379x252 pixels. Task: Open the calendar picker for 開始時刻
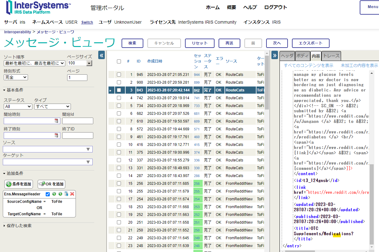pyautogui.click(x=56, y=121)
